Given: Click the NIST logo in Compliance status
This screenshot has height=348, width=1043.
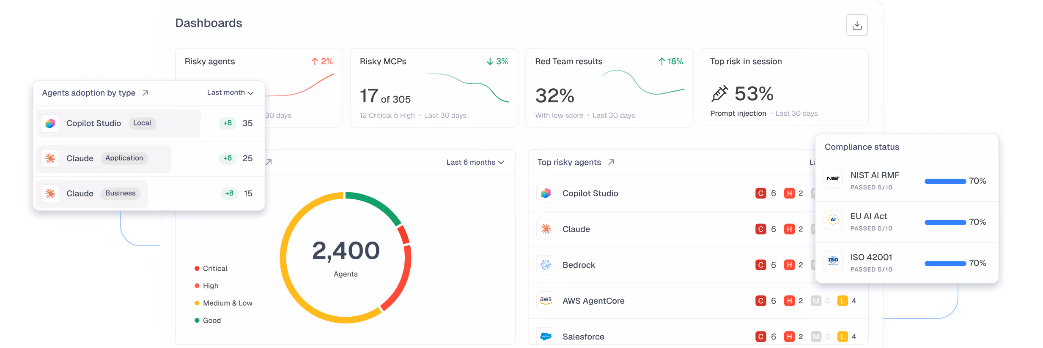Looking at the screenshot, I should coord(833,179).
